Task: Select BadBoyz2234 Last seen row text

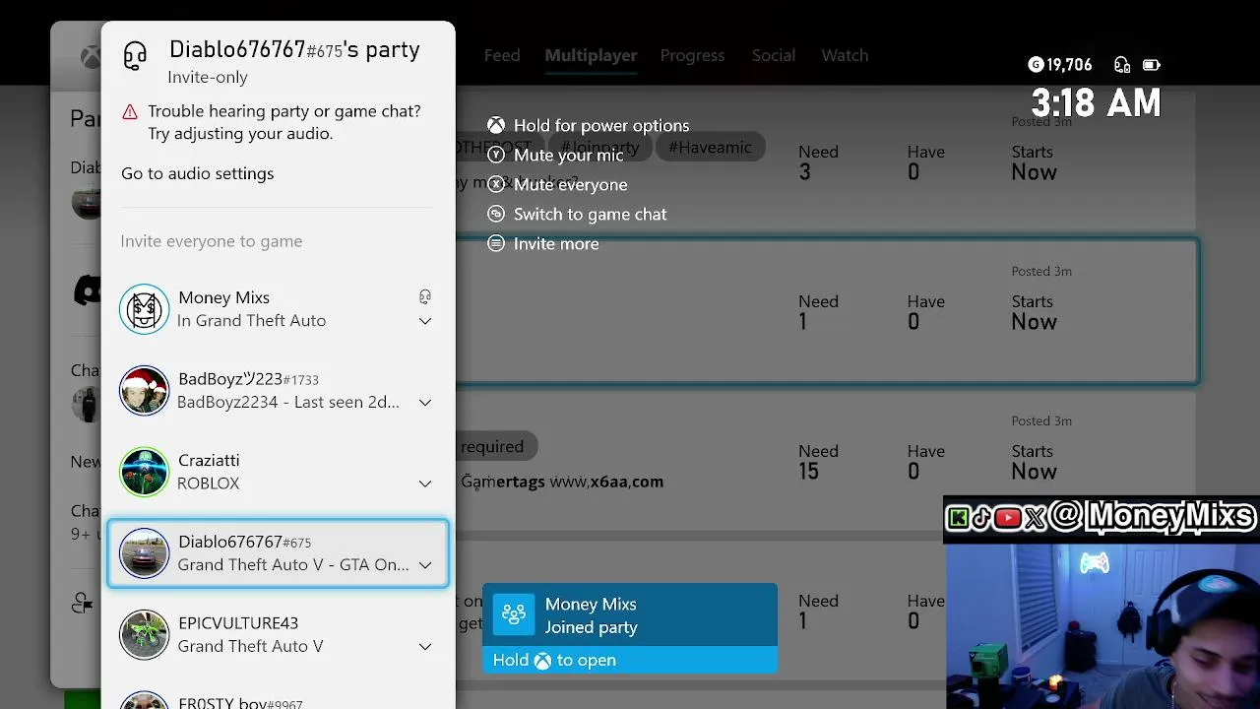Action: 288,402
